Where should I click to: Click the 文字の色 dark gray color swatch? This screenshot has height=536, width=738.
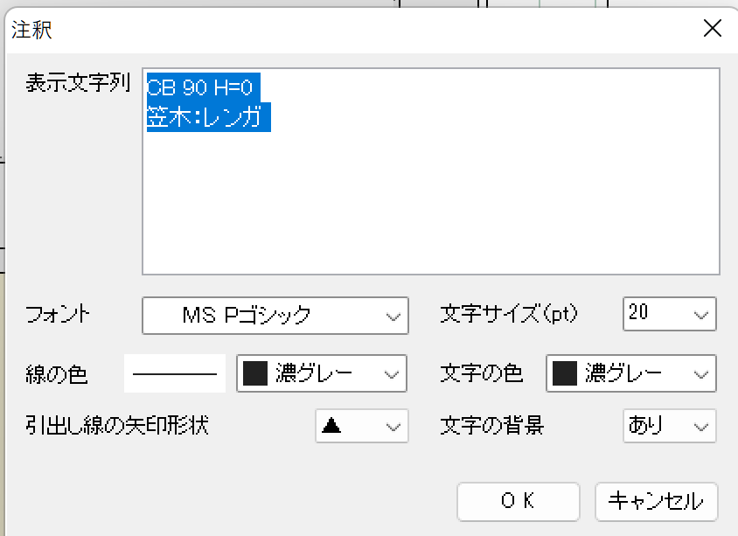pyautogui.click(x=565, y=374)
